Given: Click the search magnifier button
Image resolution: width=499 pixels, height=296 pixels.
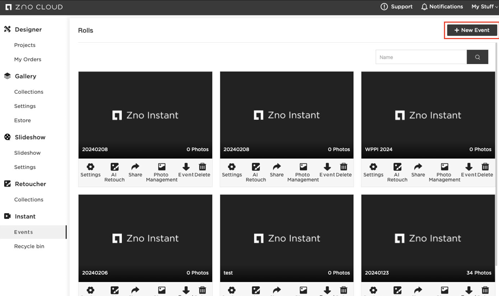Looking at the screenshot, I should (x=478, y=57).
